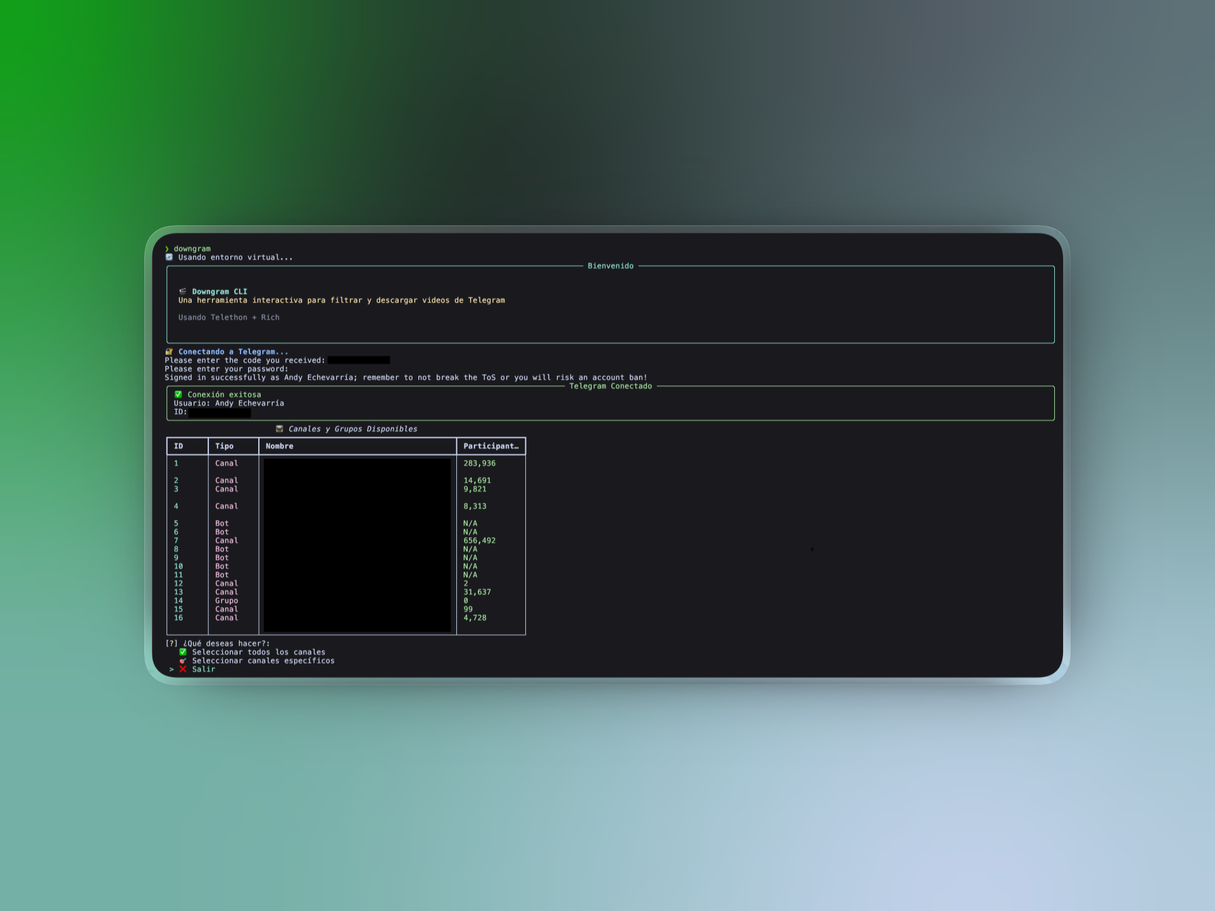1215x911 pixels.
Task: Click participant count 656,492
Action: [x=480, y=541]
